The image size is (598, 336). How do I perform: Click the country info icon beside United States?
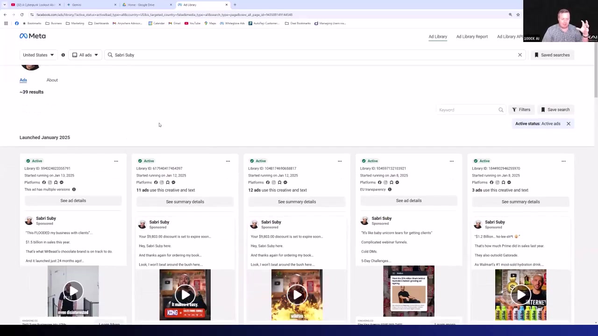pos(63,55)
